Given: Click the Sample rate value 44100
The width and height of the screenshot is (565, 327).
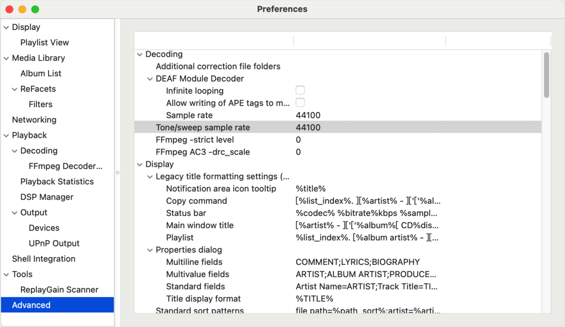Looking at the screenshot, I should click(308, 115).
